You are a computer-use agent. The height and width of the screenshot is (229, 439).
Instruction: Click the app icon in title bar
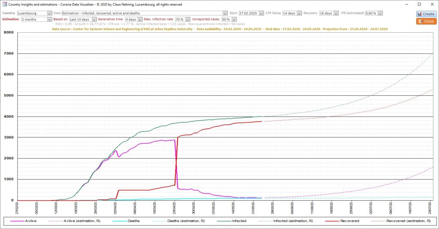pyautogui.click(x=4, y=4)
